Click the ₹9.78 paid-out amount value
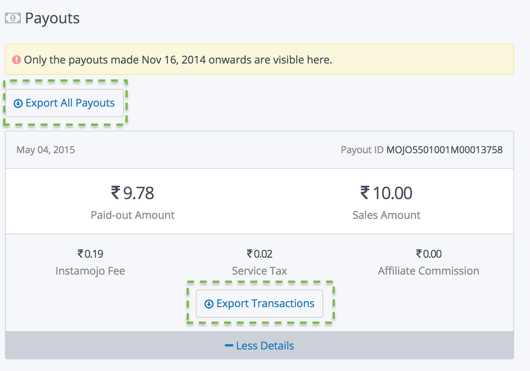This screenshot has width=530, height=371. [133, 193]
